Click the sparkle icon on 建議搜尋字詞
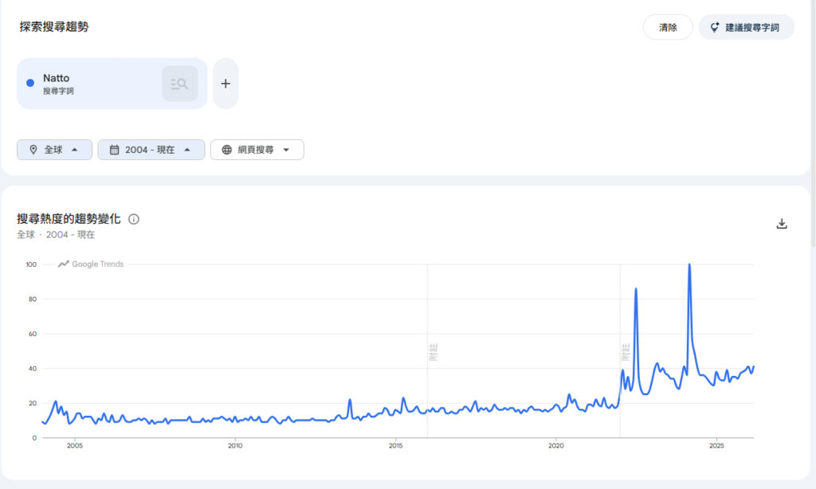The width and height of the screenshot is (816, 489). coord(715,27)
